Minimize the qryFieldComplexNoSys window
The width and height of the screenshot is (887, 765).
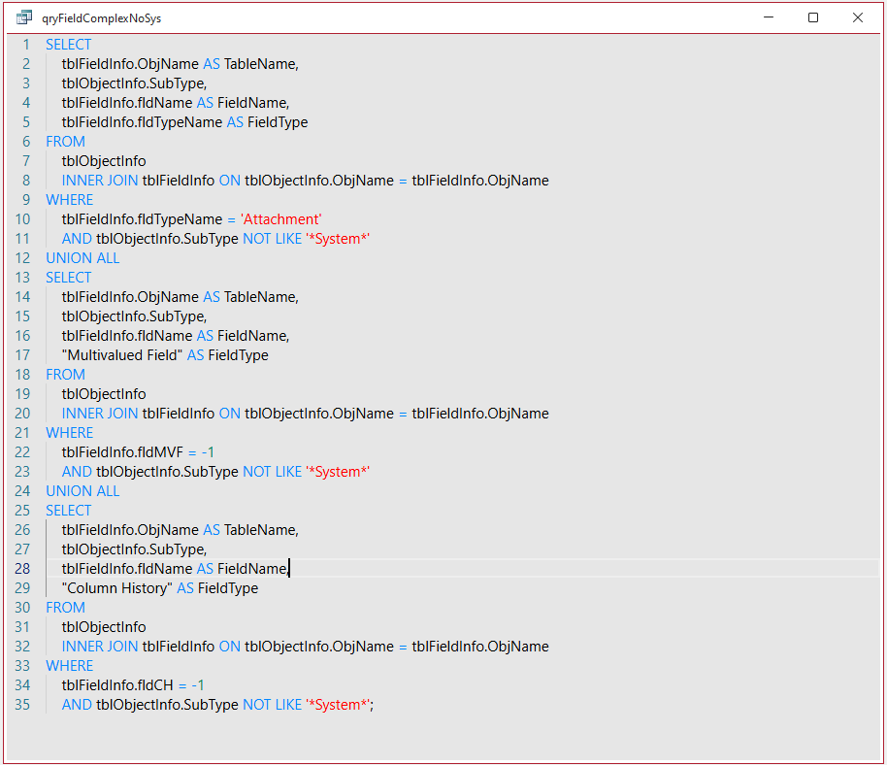click(x=769, y=17)
